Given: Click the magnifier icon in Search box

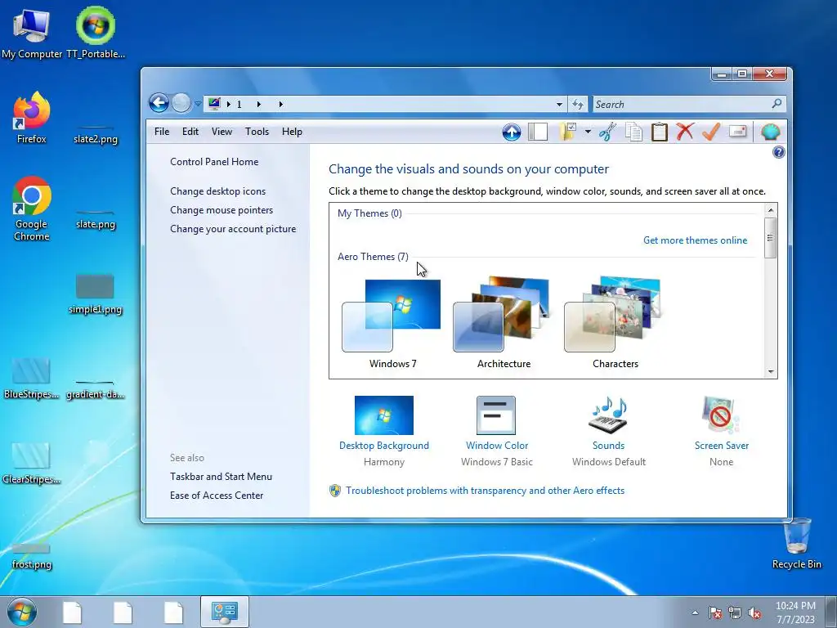Looking at the screenshot, I should coord(777,104).
